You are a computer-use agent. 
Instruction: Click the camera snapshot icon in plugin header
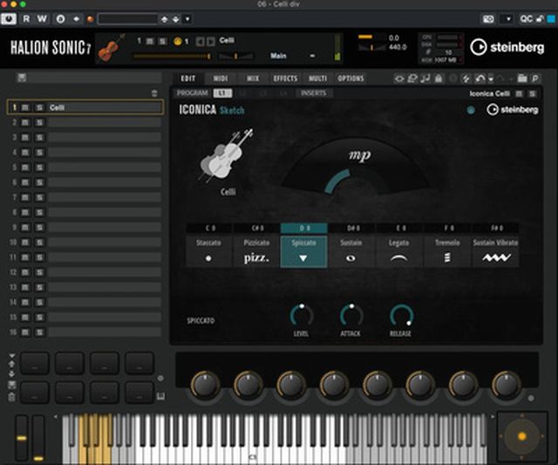click(488, 19)
